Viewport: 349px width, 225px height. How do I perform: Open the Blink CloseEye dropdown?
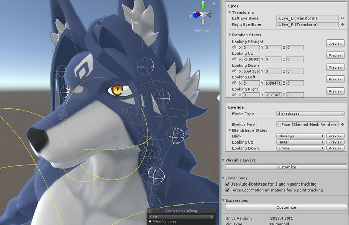coord(300,136)
